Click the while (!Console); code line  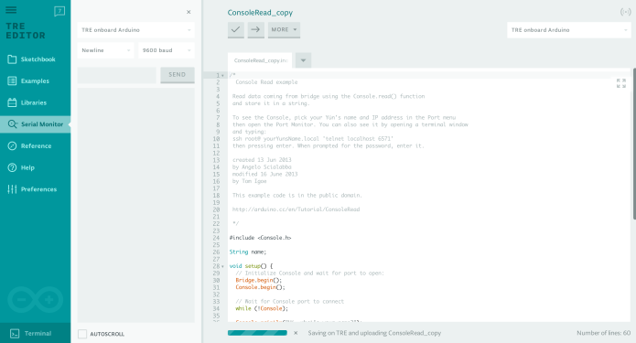tap(262, 308)
